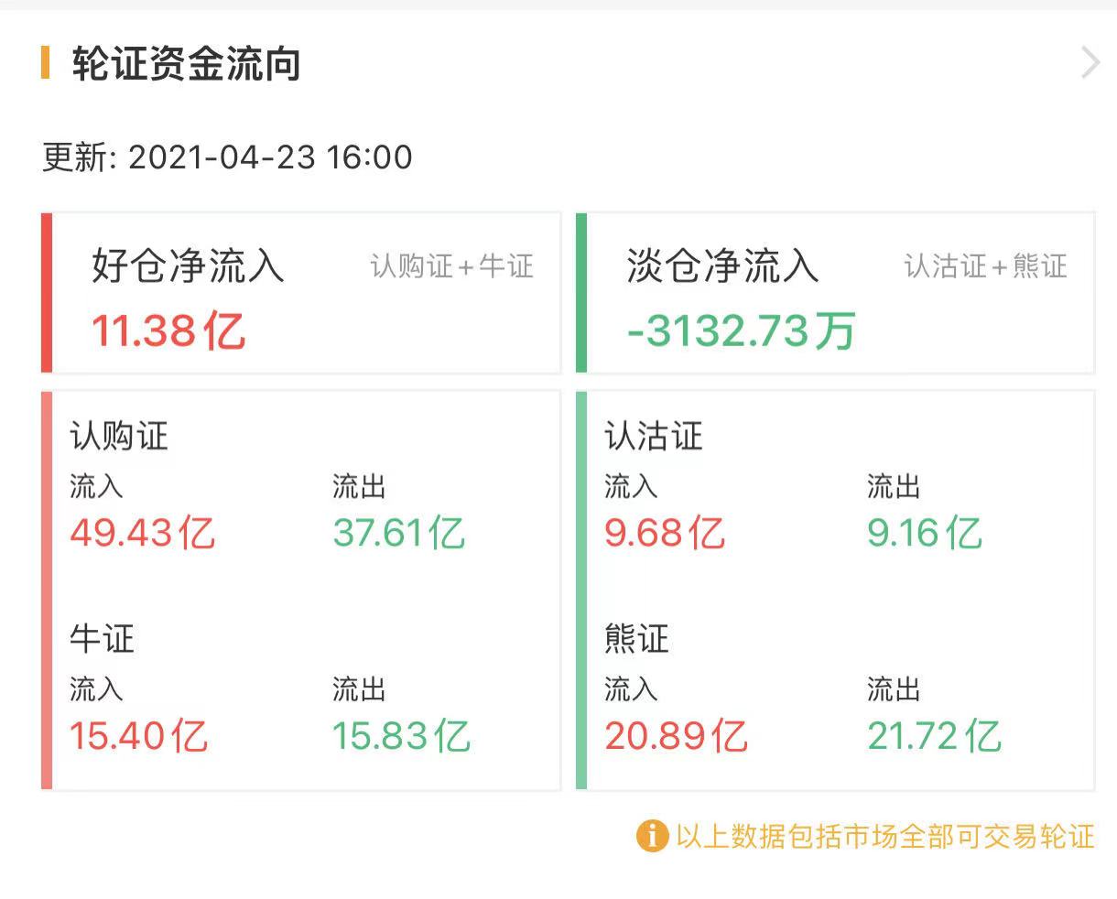This screenshot has height=899, width=1117.
Task: Tap the 认购证+牛证 subtitle label
Action: click(452, 266)
